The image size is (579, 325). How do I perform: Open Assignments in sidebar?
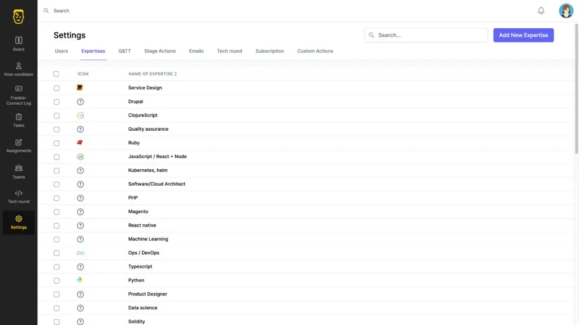pos(19,146)
